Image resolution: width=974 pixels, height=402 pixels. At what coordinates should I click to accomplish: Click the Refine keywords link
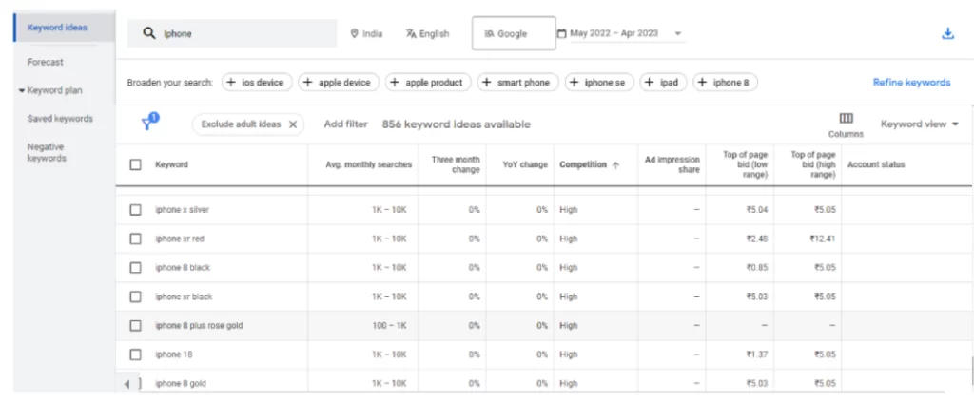tap(911, 83)
